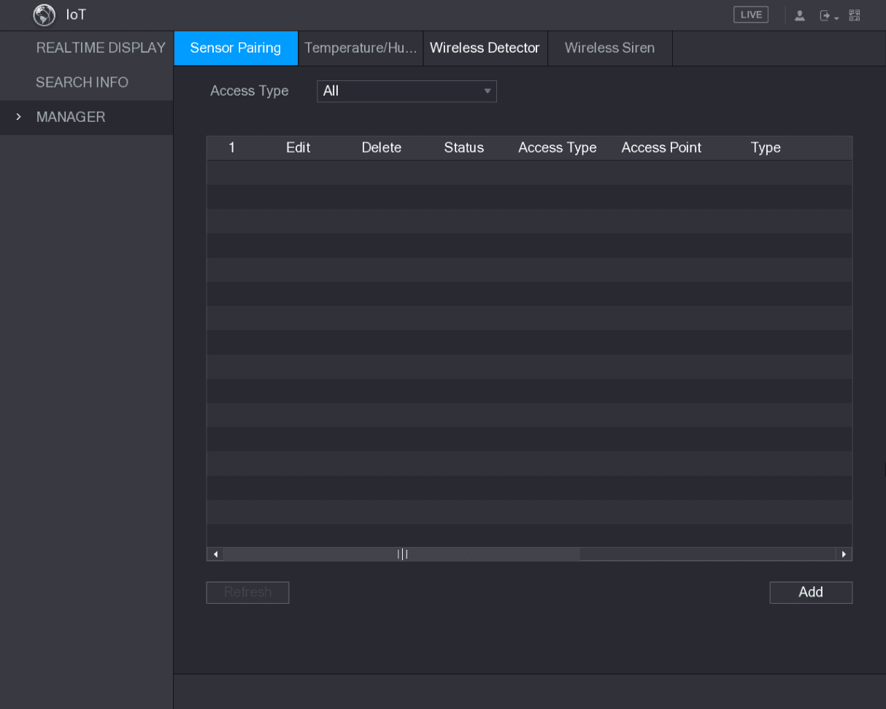Click the Access Point column header
Image resolution: width=886 pixels, height=709 pixels.
tap(661, 147)
